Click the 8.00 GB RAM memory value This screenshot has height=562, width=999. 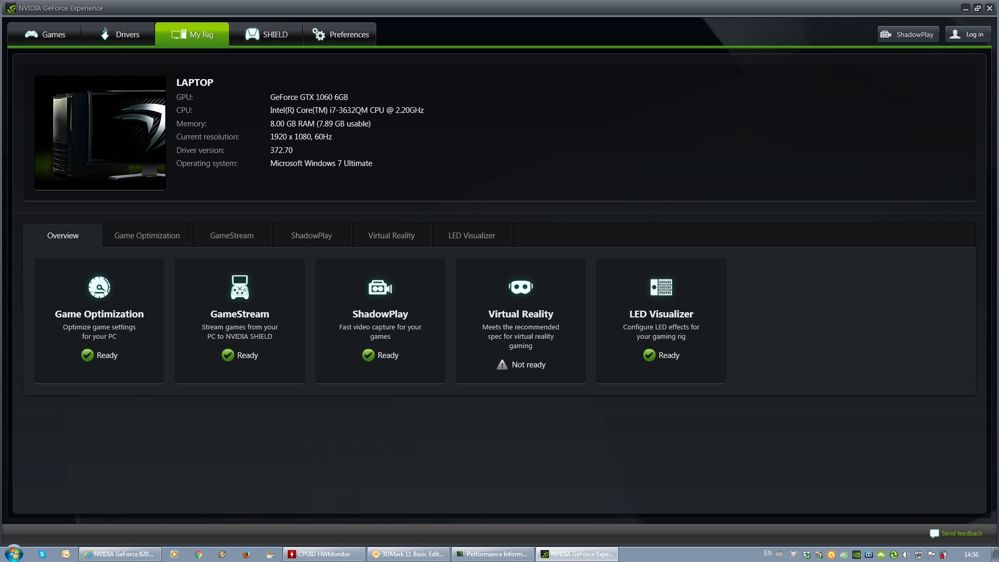point(321,124)
